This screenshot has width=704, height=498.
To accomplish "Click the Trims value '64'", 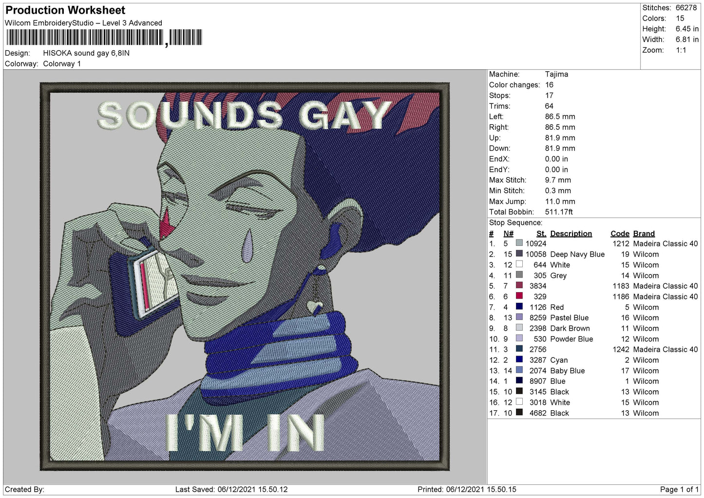I will [x=549, y=106].
